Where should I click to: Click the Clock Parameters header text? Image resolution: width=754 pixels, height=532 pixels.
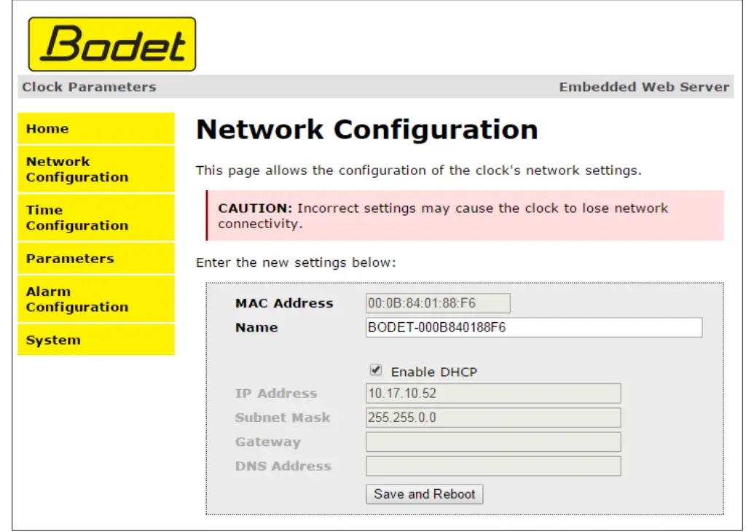tap(89, 87)
